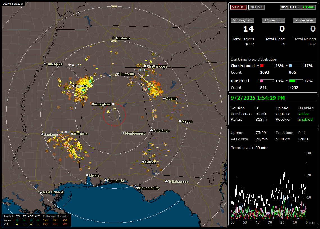The width and height of the screenshot is (320, 229).
Task: Click the Atlanta airplane marker icon
Action: tap(164, 98)
